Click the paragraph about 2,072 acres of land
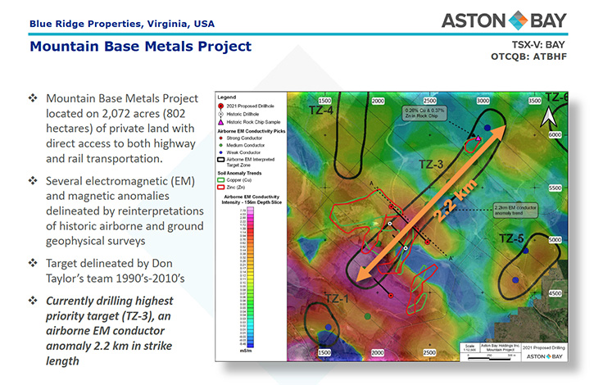 coord(122,129)
